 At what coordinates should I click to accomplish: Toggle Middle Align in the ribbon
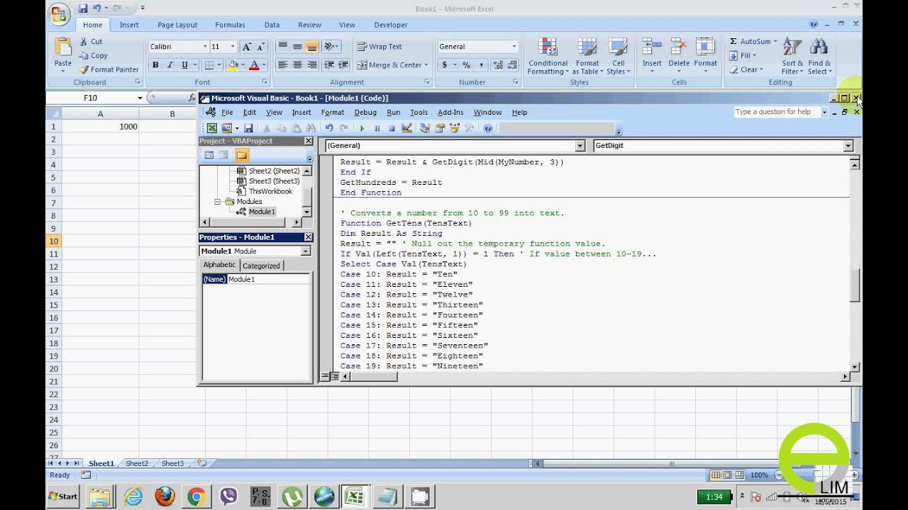pyautogui.click(x=297, y=47)
